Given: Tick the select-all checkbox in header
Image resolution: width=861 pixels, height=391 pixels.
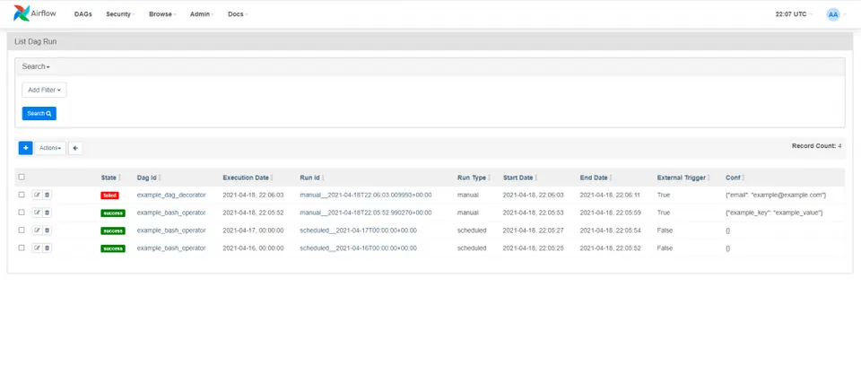Looking at the screenshot, I should coord(22,177).
